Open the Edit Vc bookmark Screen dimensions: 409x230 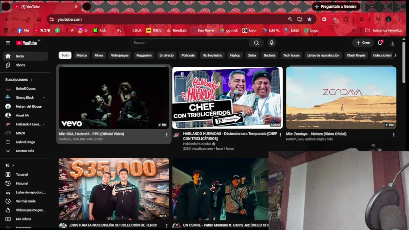(x=271, y=30)
